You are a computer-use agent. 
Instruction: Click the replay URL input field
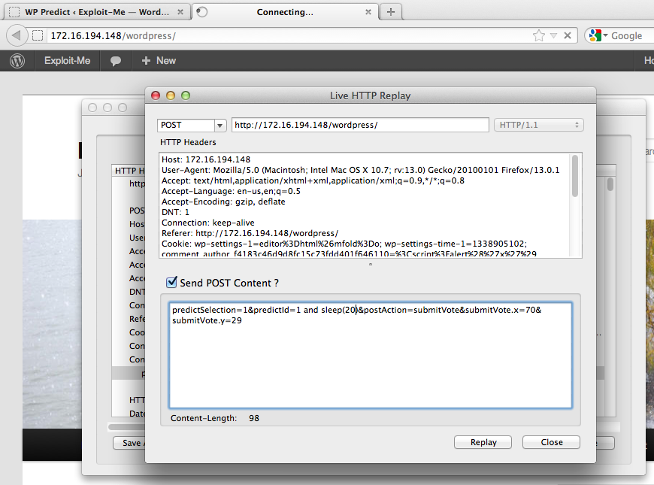click(x=360, y=125)
